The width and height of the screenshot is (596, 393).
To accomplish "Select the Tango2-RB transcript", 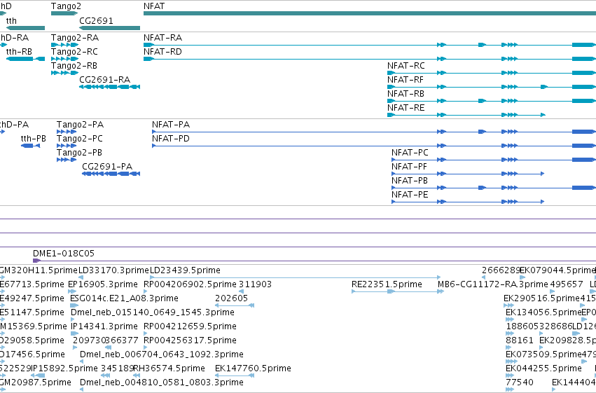I will click(x=64, y=73).
